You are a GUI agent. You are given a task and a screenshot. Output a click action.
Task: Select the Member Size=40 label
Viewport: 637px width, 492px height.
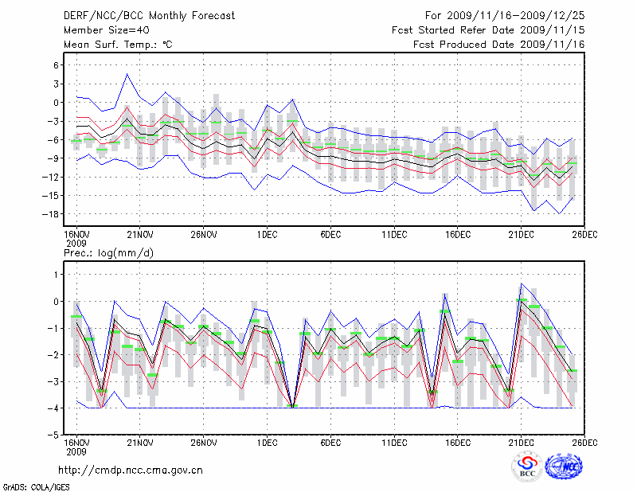pos(100,29)
